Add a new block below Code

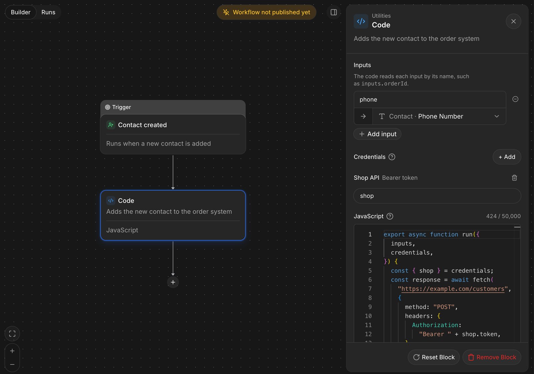click(173, 282)
